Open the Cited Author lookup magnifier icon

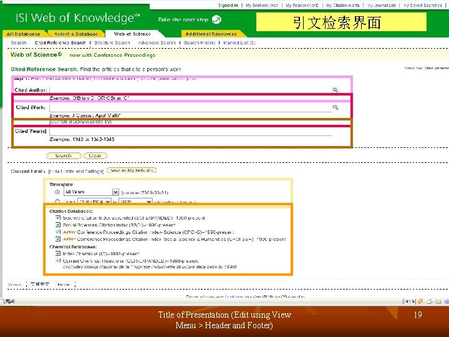click(336, 90)
